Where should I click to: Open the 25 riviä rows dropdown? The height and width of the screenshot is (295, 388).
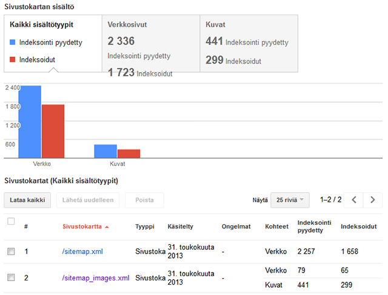click(290, 200)
